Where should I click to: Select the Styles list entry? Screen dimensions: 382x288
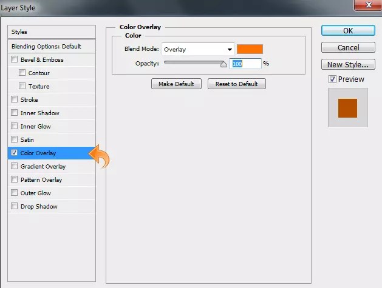click(x=52, y=32)
